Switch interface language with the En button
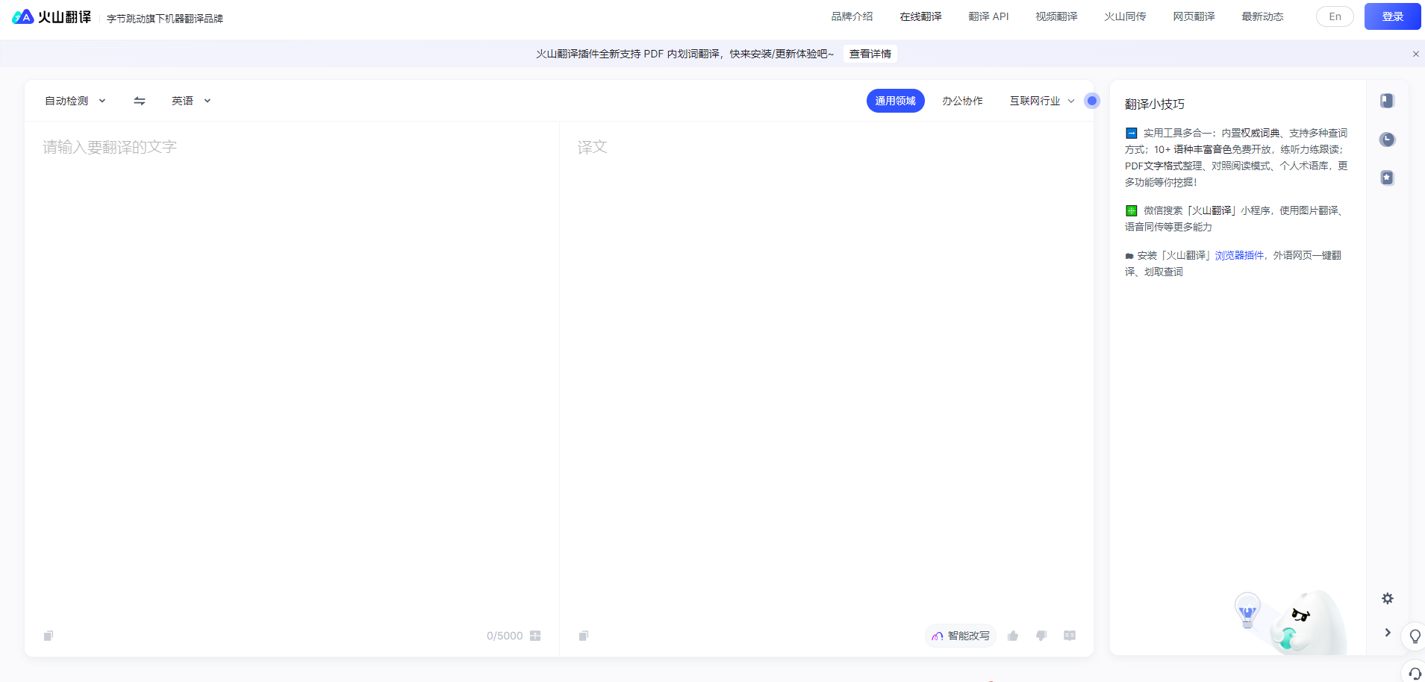The image size is (1425, 682). (1335, 16)
